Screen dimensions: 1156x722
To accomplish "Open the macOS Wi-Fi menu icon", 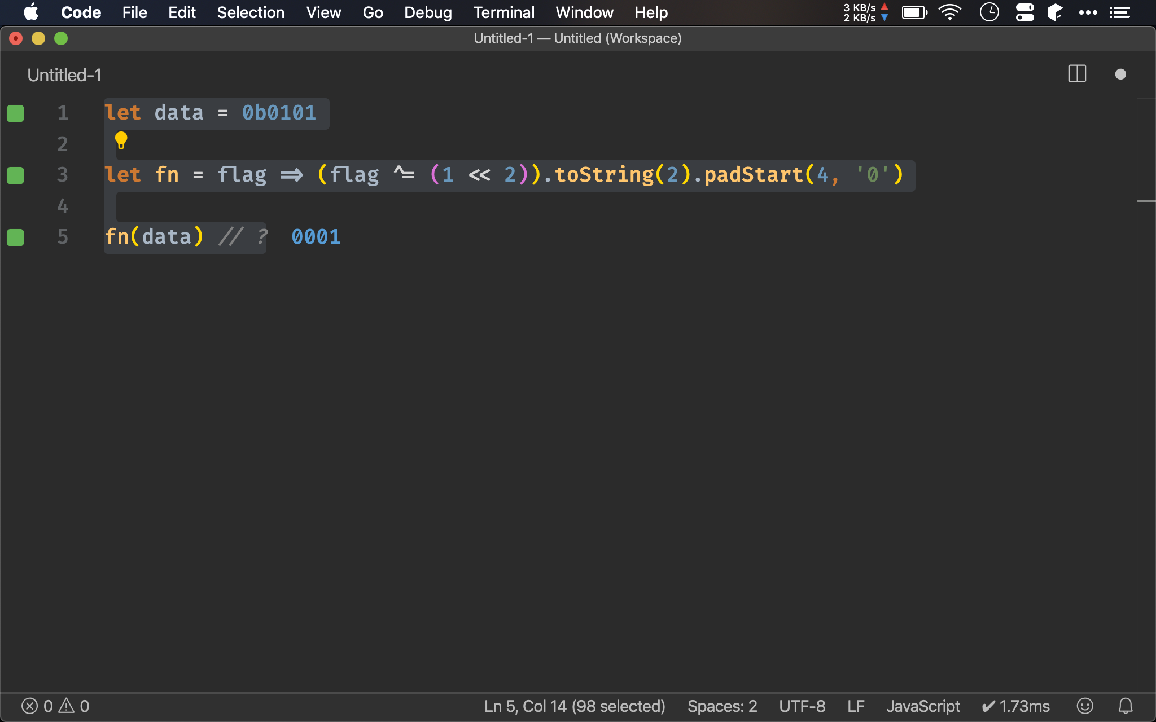I will 950,12.
